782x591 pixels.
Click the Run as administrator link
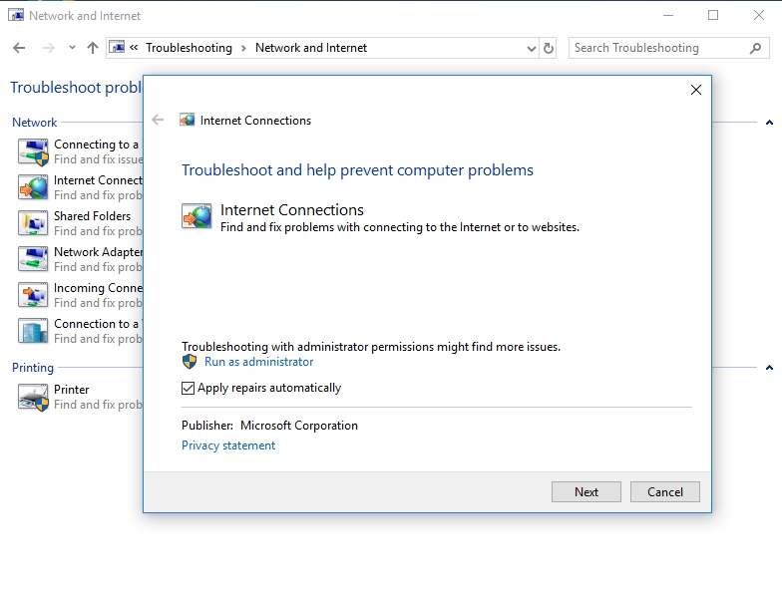[258, 362]
